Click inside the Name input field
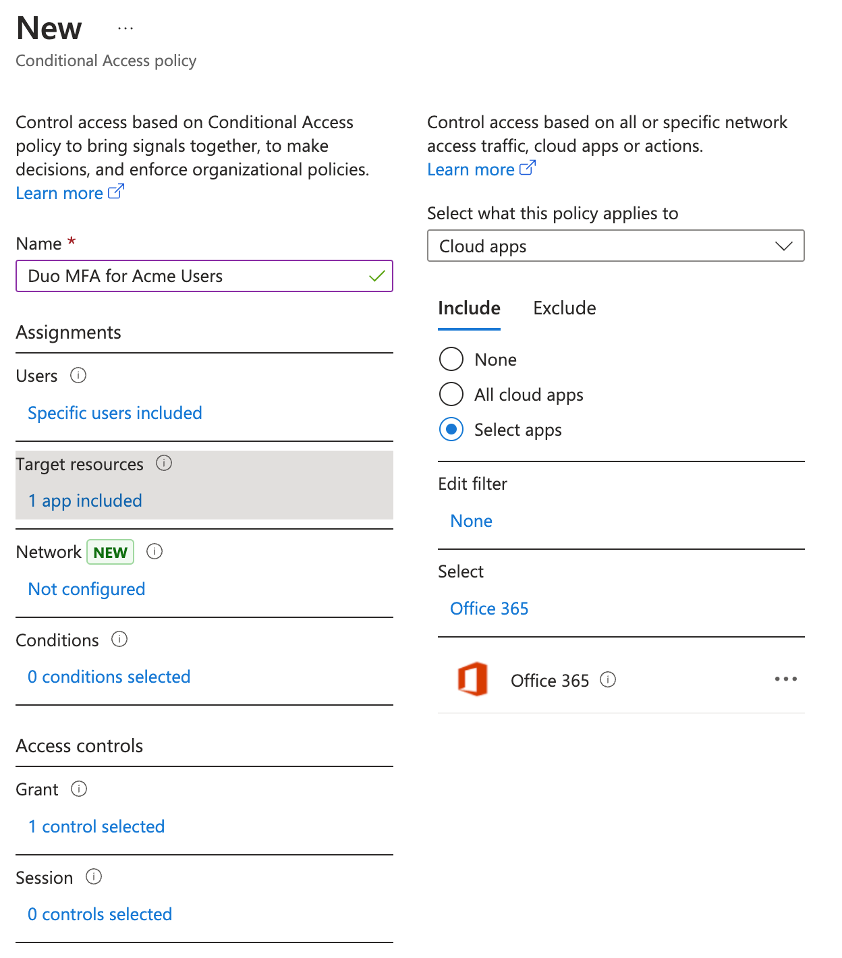 (202, 276)
